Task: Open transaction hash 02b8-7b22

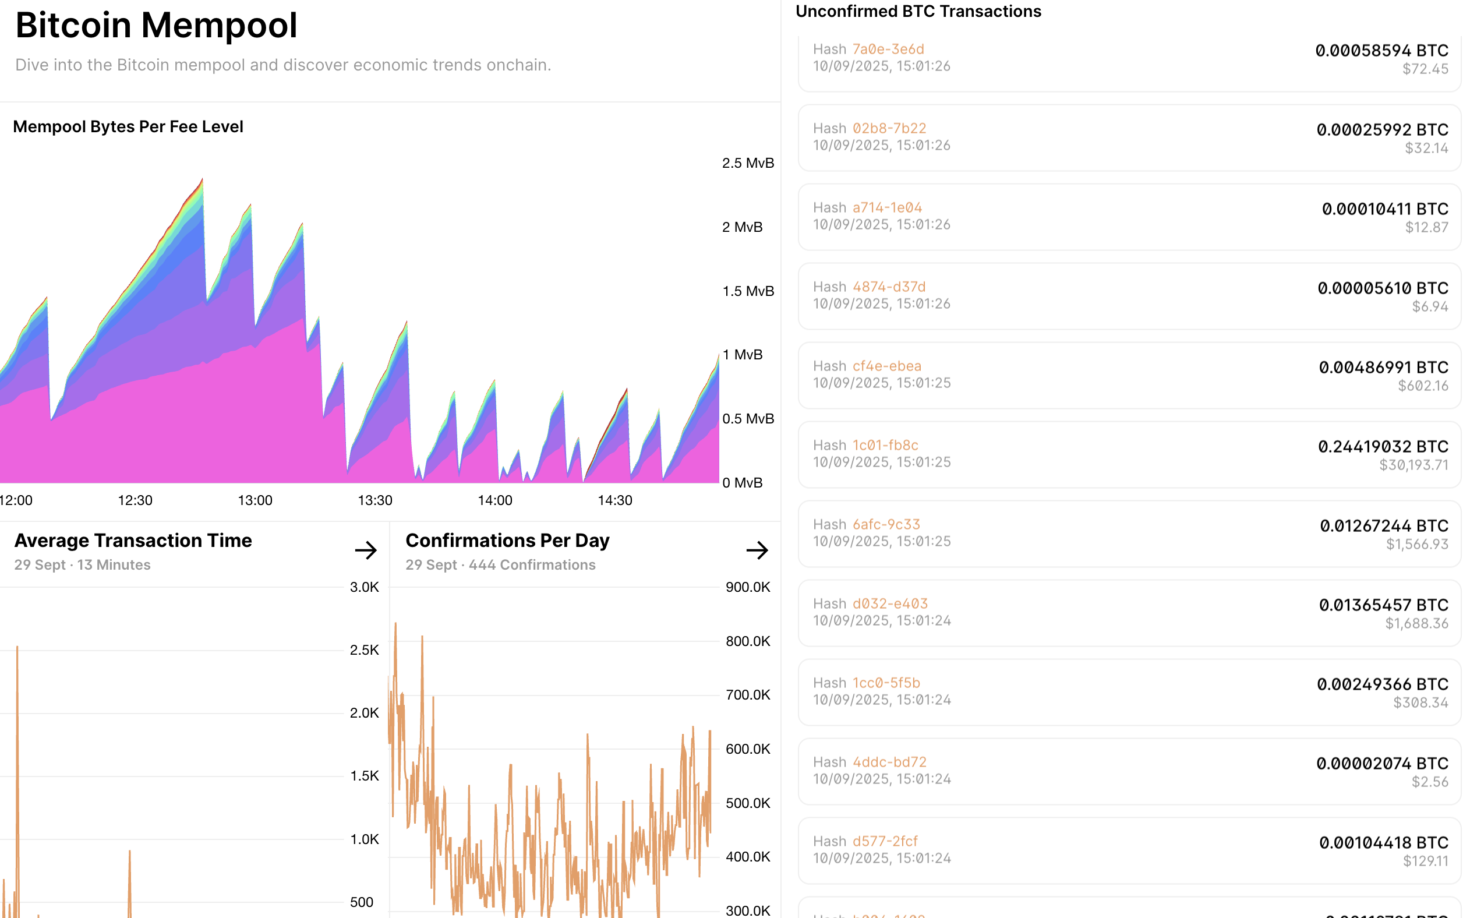Action: (889, 128)
